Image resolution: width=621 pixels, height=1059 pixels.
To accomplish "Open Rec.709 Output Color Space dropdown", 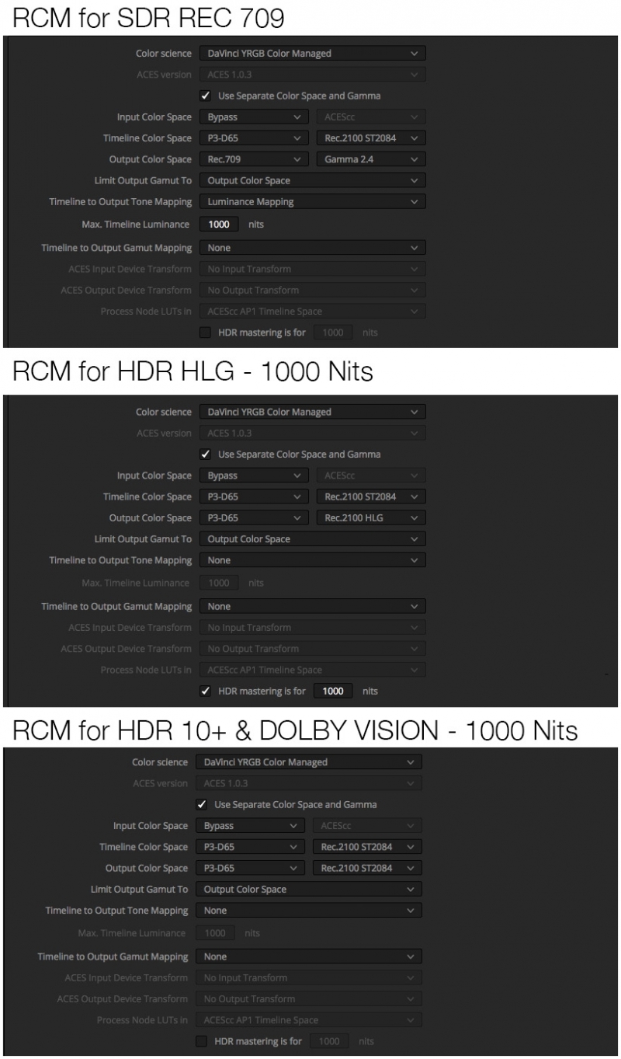I will [x=254, y=159].
